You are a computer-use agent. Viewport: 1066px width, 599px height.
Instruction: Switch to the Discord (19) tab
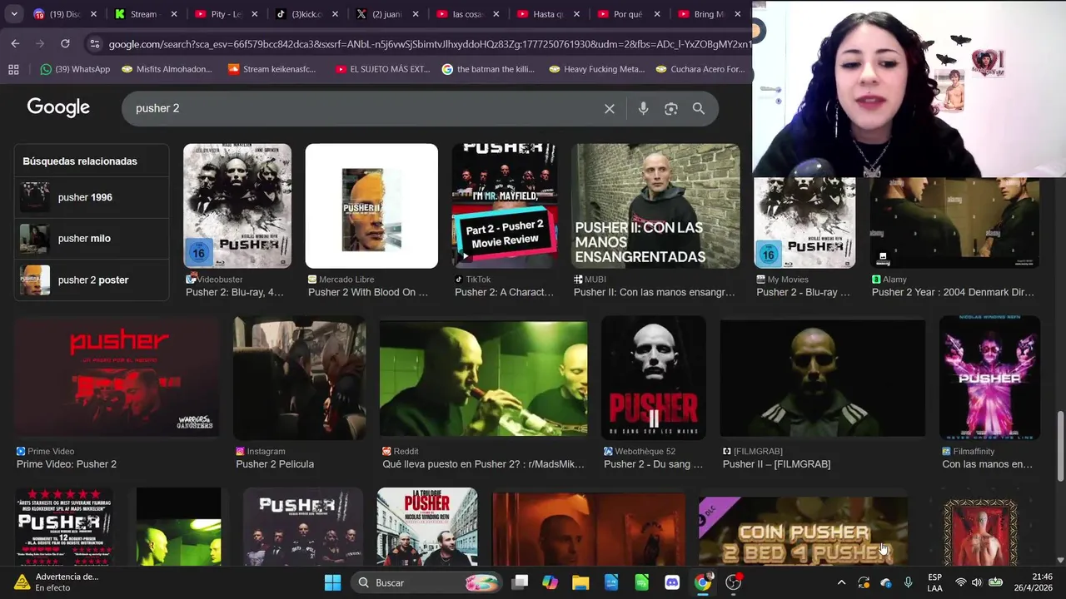65,14
